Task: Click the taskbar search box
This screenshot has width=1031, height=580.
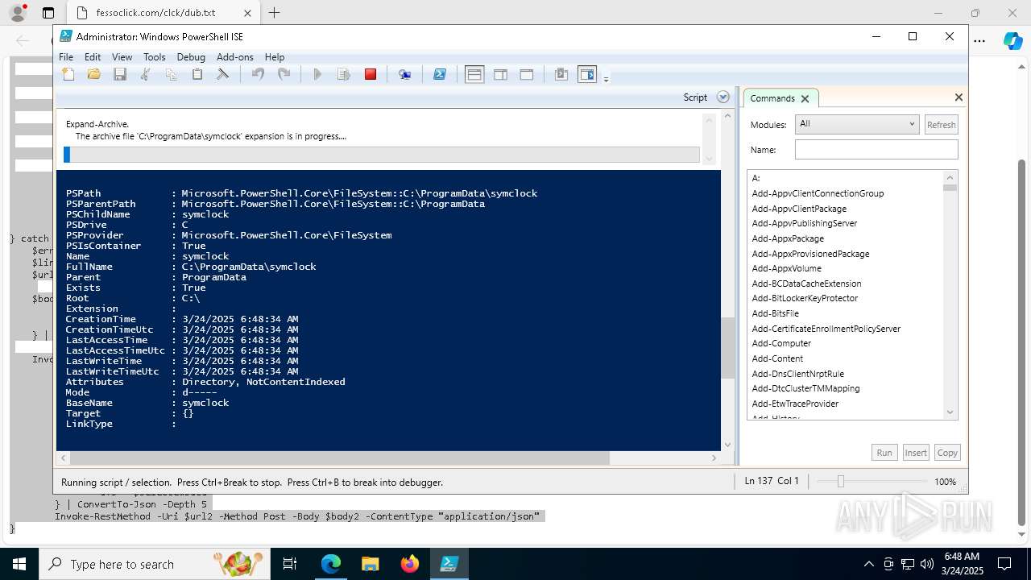Action: coord(155,564)
